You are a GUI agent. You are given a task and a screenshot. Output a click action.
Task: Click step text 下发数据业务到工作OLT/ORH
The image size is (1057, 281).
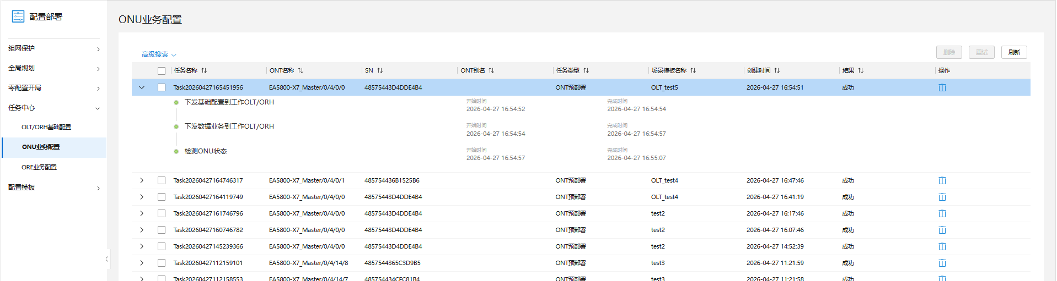[x=229, y=126]
